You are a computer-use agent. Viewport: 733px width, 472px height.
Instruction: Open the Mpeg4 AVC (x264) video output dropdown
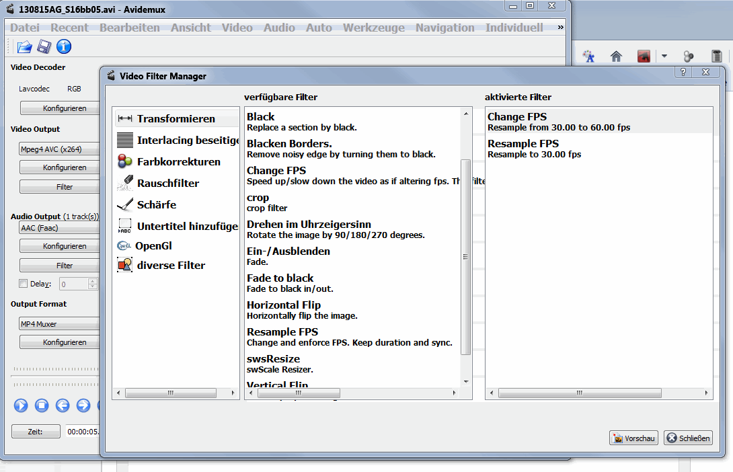point(59,149)
